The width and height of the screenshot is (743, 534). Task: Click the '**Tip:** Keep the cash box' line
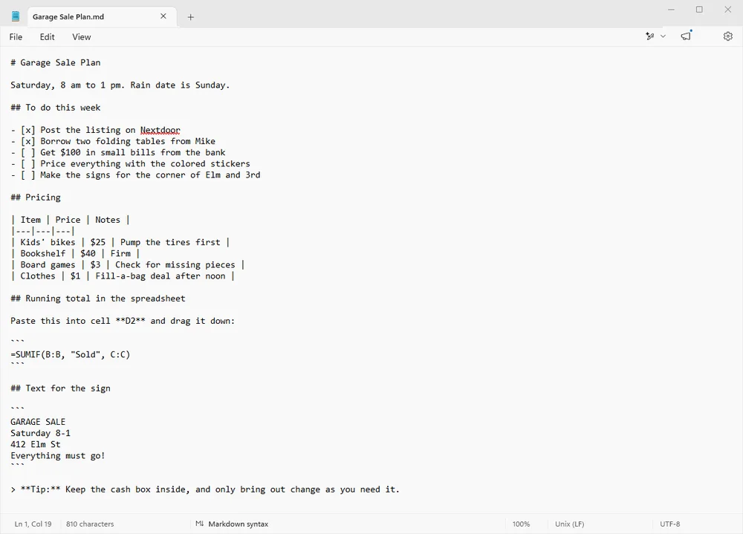pos(205,489)
